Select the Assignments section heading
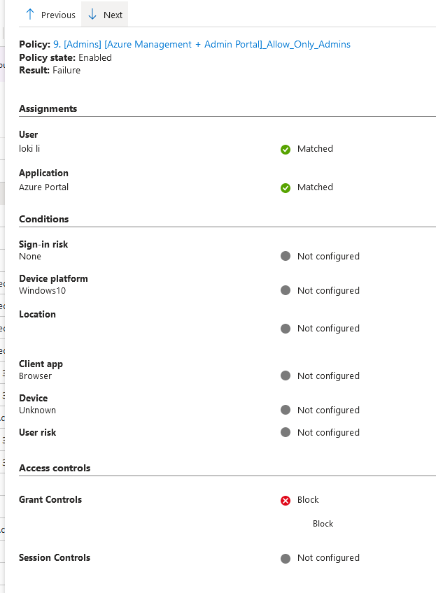 point(48,108)
